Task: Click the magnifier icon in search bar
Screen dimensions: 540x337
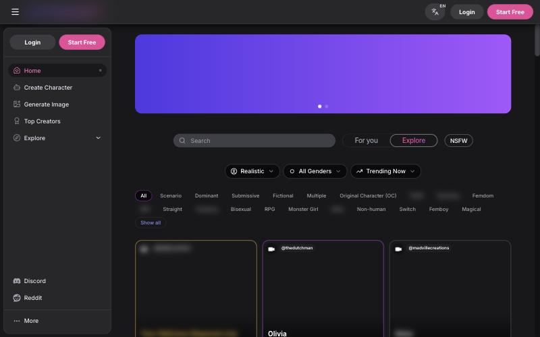Action: [x=182, y=141]
